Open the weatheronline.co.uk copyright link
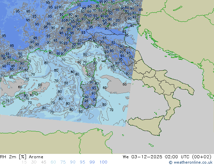 pyautogui.click(x=191, y=162)
